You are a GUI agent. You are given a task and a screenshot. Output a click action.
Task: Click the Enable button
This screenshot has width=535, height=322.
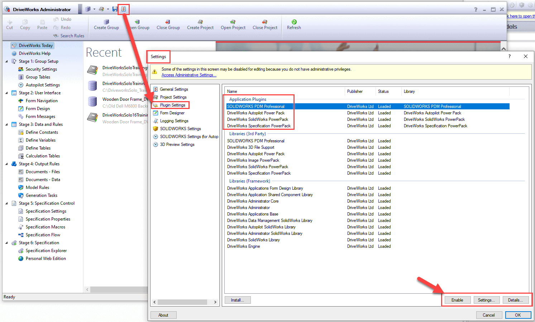(457, 300)
